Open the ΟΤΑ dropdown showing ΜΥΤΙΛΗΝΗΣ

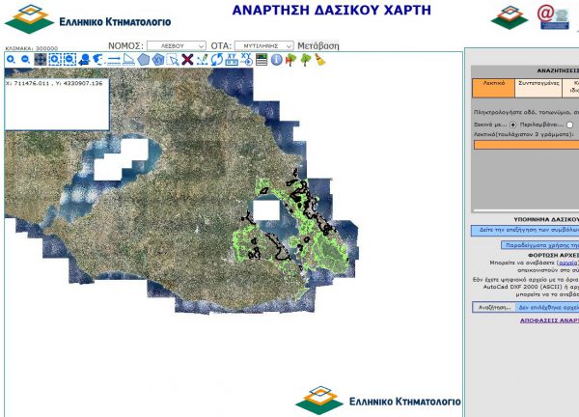pyautogui.click(x=263, y=45)
